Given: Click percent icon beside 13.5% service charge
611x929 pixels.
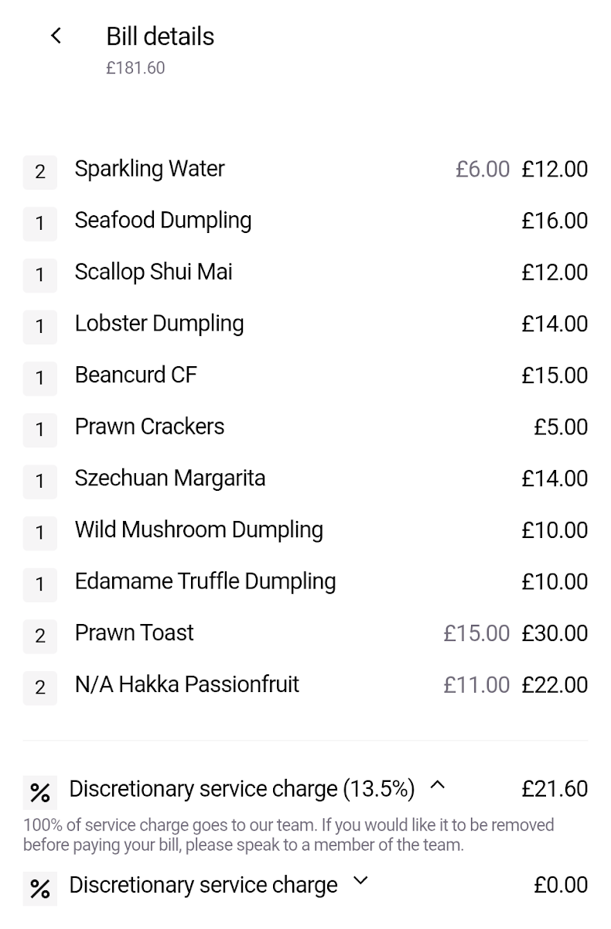Looking at the screenshot, I should point(40,791).
